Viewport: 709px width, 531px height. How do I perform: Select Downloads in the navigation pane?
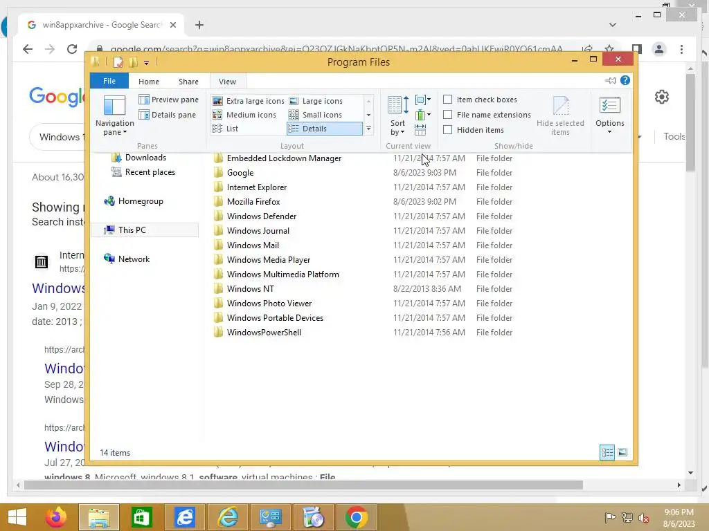coord(139,158)
